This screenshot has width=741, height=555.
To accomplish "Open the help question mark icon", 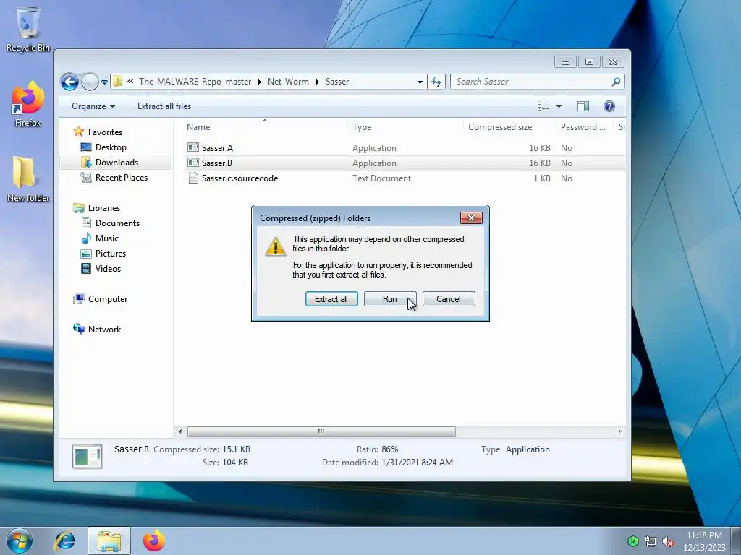I will 609,106.
